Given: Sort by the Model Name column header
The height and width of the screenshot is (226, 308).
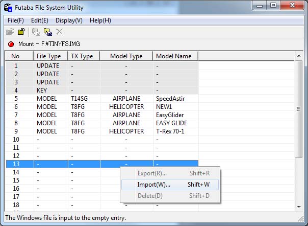Looking at the screenshot, I should click(175, 56).
